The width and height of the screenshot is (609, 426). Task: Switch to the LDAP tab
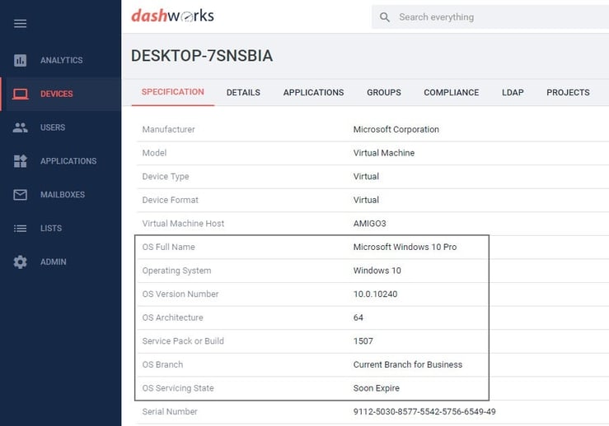click(513, 93)
